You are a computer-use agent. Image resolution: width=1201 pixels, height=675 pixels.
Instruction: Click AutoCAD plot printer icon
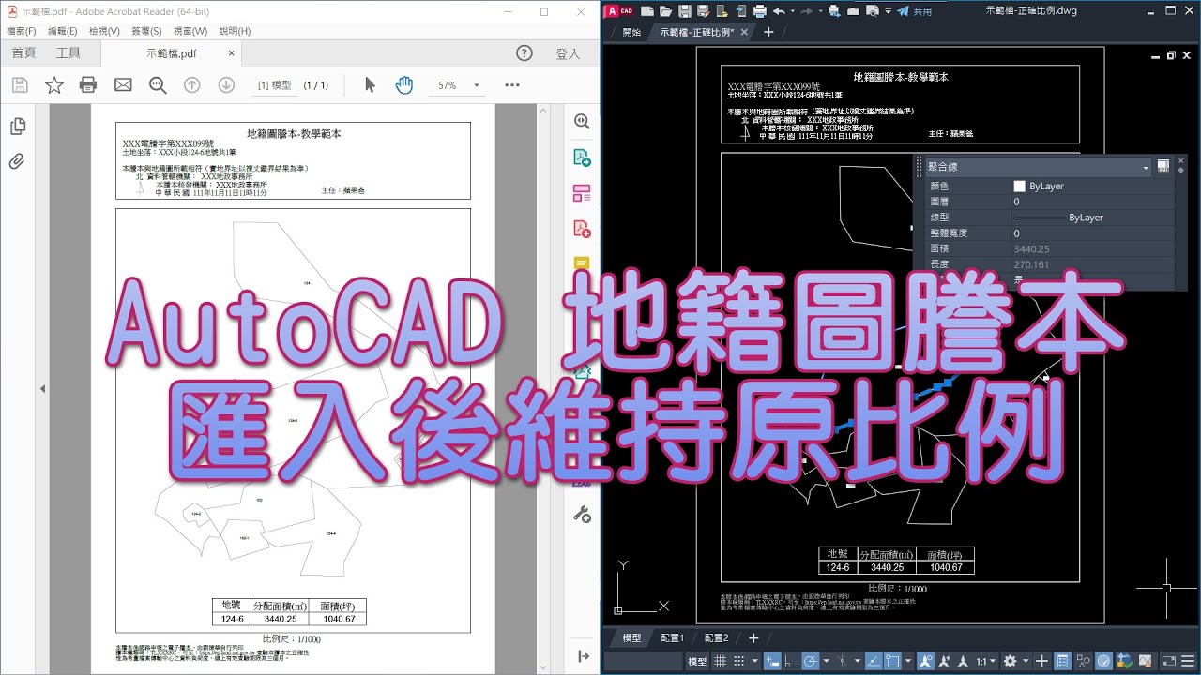pos(760,11)
